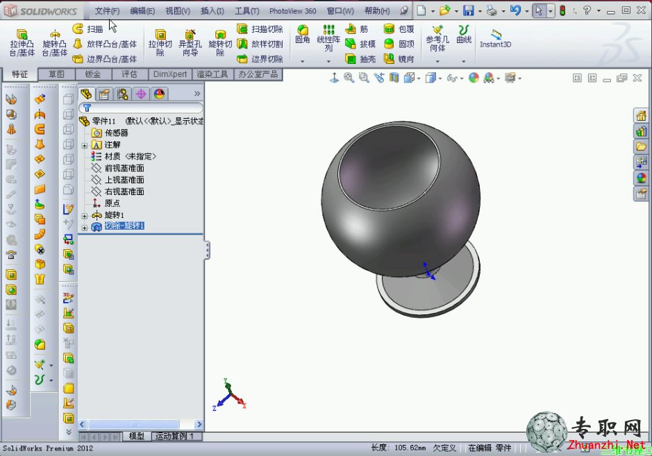Open the DisplayManager tab

[159, 94]
